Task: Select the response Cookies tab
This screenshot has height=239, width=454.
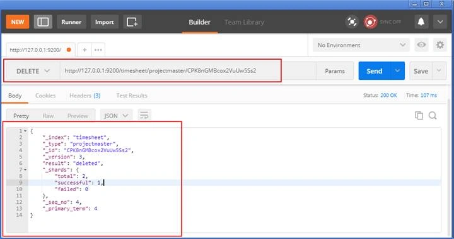Action: click(45, 96)
